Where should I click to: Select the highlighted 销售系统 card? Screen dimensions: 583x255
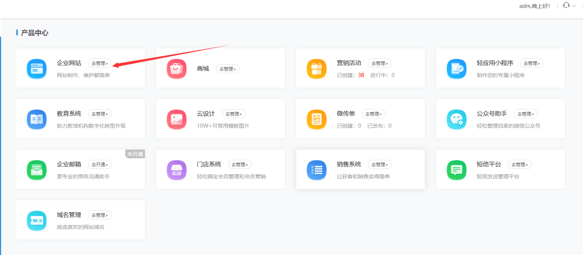(x=361, y=169)
